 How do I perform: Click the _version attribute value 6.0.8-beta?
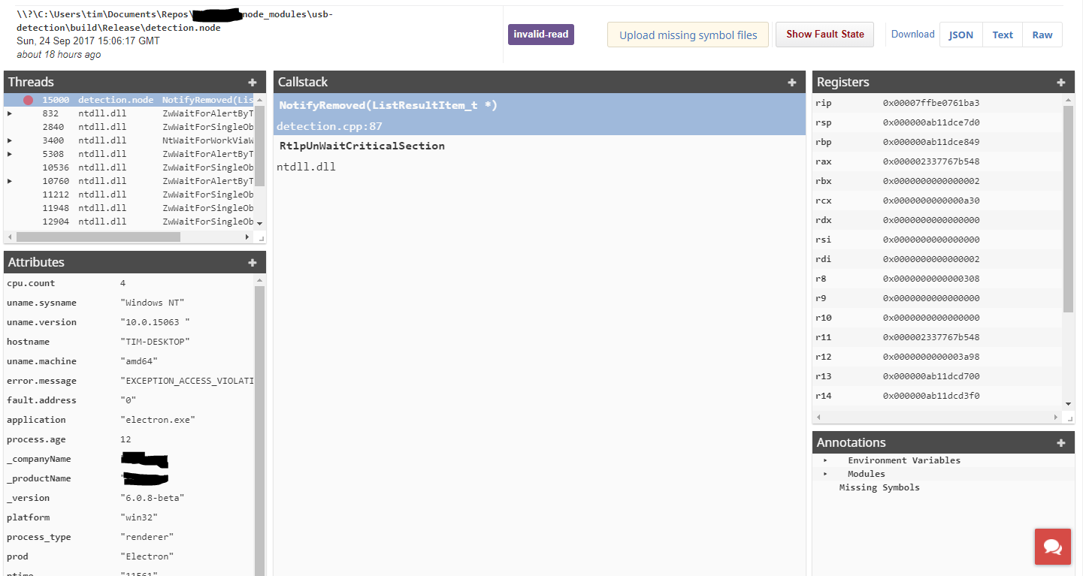point(153,498)
